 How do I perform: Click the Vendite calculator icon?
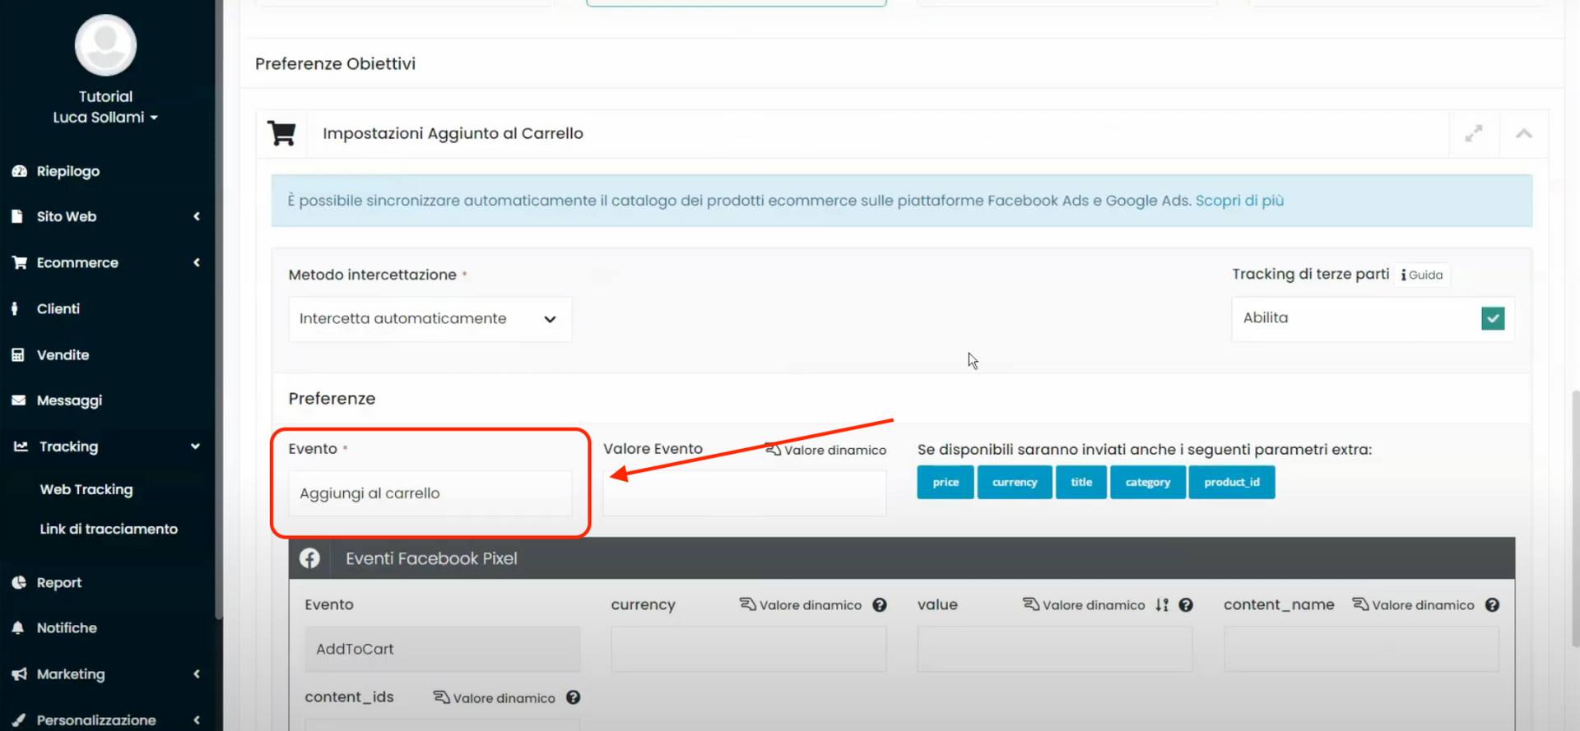[18, 354]
